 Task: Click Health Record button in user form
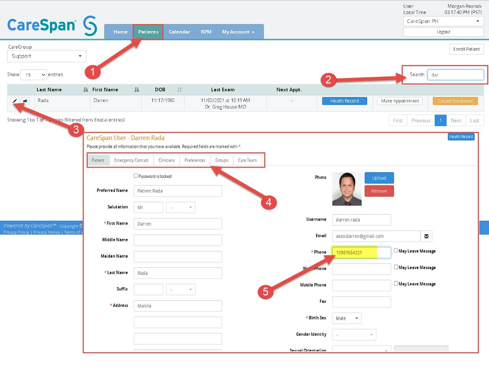click(461, 137)
